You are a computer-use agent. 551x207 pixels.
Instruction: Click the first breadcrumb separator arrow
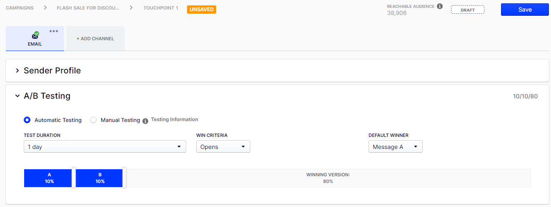[x=45, y=8]
